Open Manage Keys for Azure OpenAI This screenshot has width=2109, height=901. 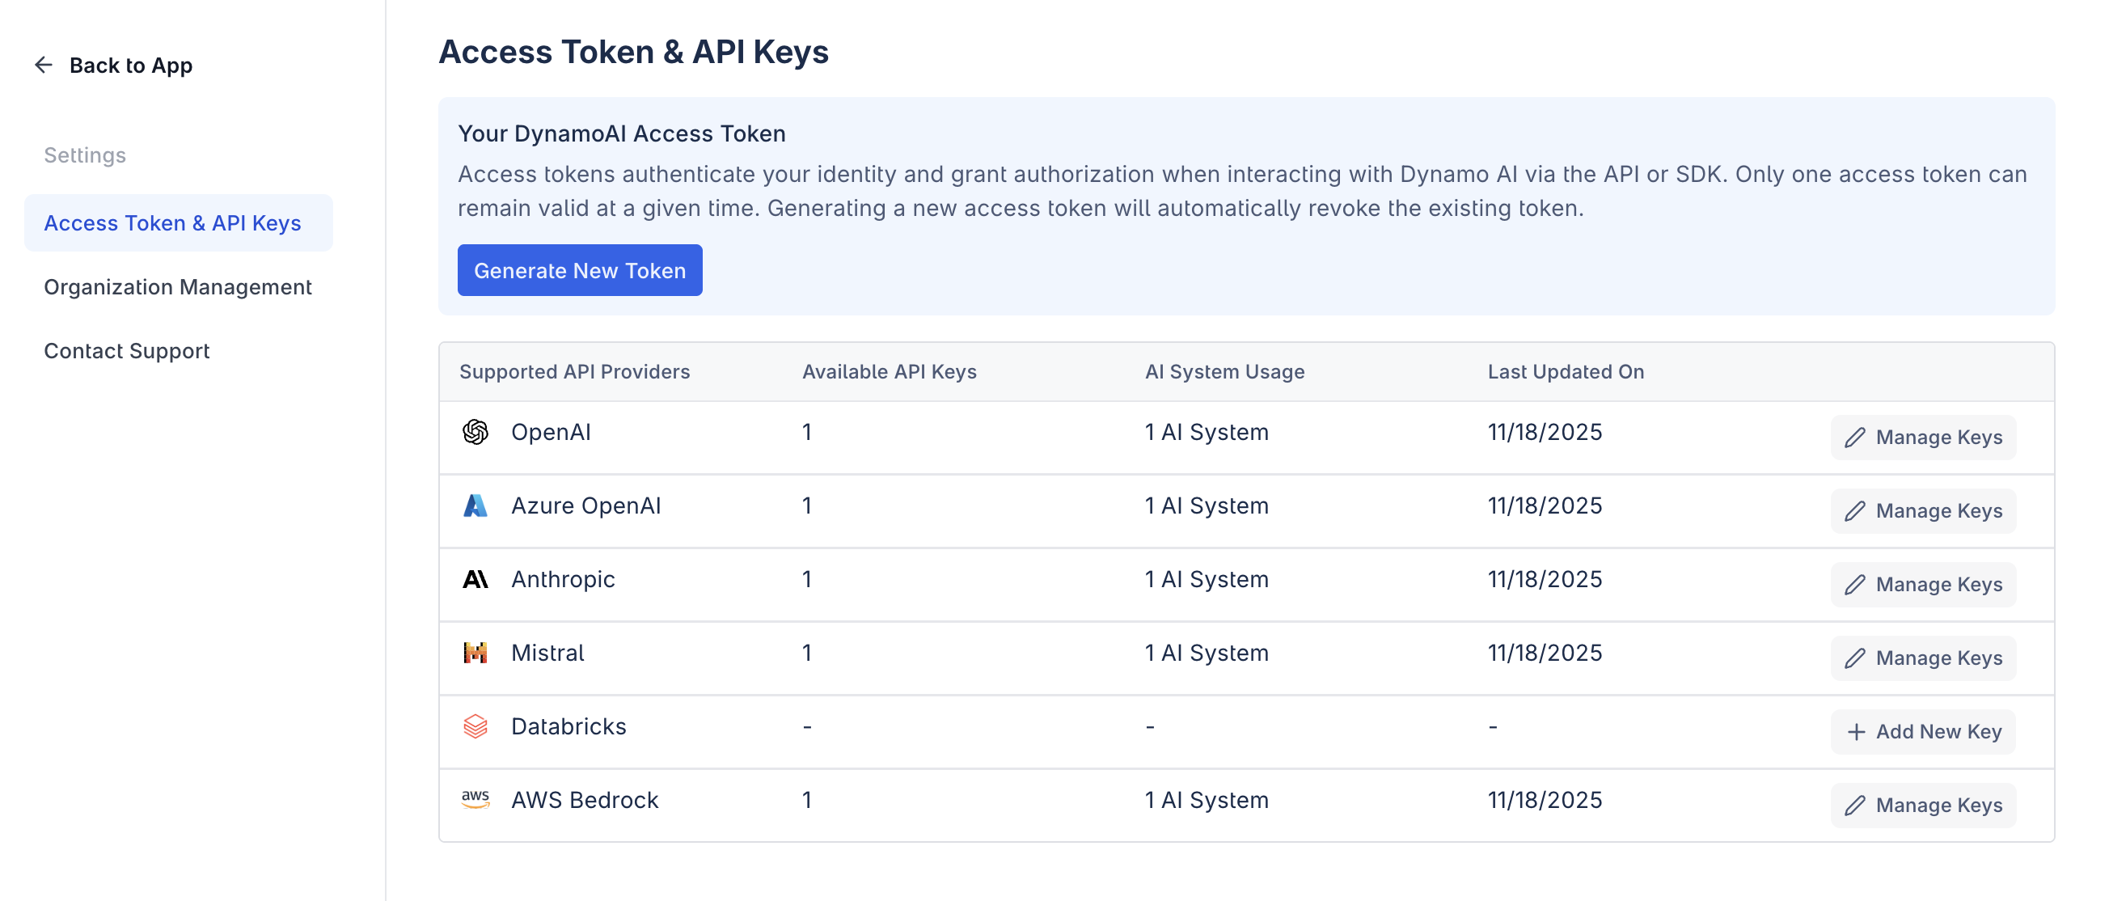point(1923,510)
